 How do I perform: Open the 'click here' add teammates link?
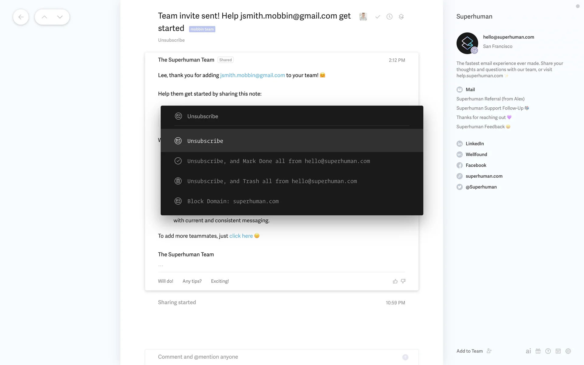pyautogui.click(x=241, y=236)
